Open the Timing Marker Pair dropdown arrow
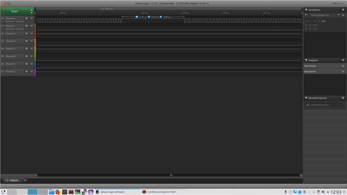Screen dimensions: 347x195 [x=338, y=15]
